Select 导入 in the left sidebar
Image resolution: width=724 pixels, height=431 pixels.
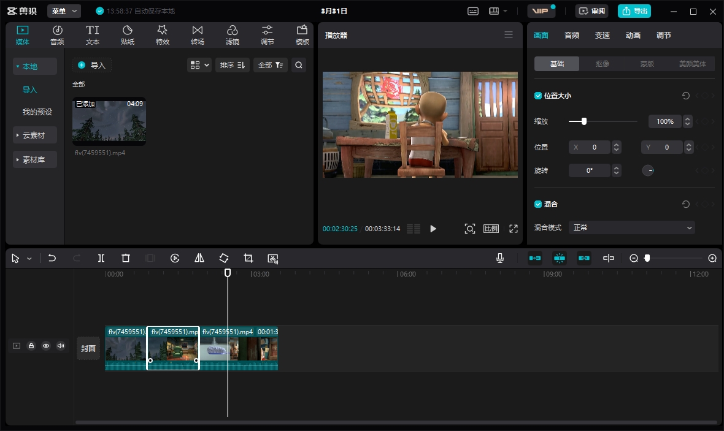click(x=29, y=90)
